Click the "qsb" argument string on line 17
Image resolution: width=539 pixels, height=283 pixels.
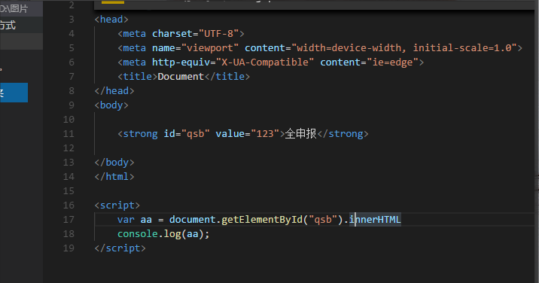(x=323, y=220)
